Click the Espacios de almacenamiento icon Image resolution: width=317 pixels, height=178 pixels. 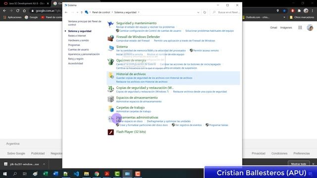pyautogui.click(x=110, y=99)
